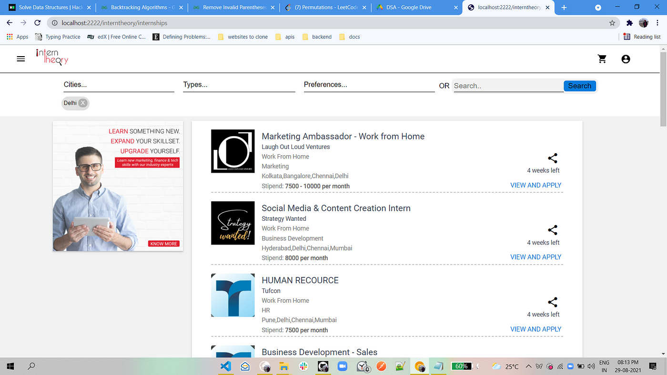667x375 pixels.
Task: Click the blue Search button
Action: [x=579, y=86]
